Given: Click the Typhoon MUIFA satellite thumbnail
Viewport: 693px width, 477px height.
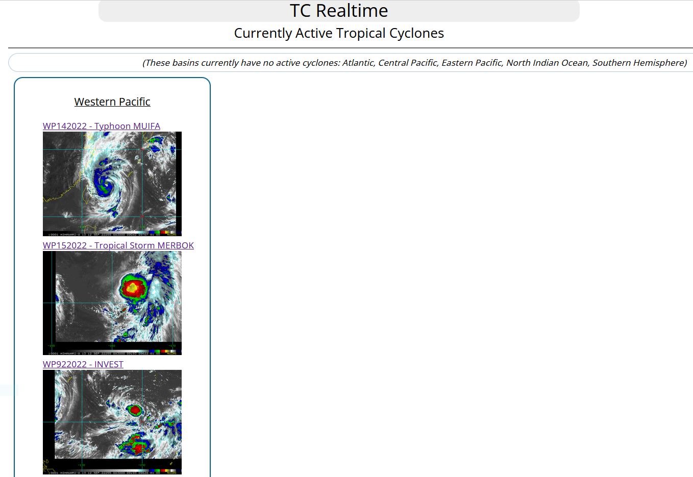Looking at the screenshot, I should (112, 184).
